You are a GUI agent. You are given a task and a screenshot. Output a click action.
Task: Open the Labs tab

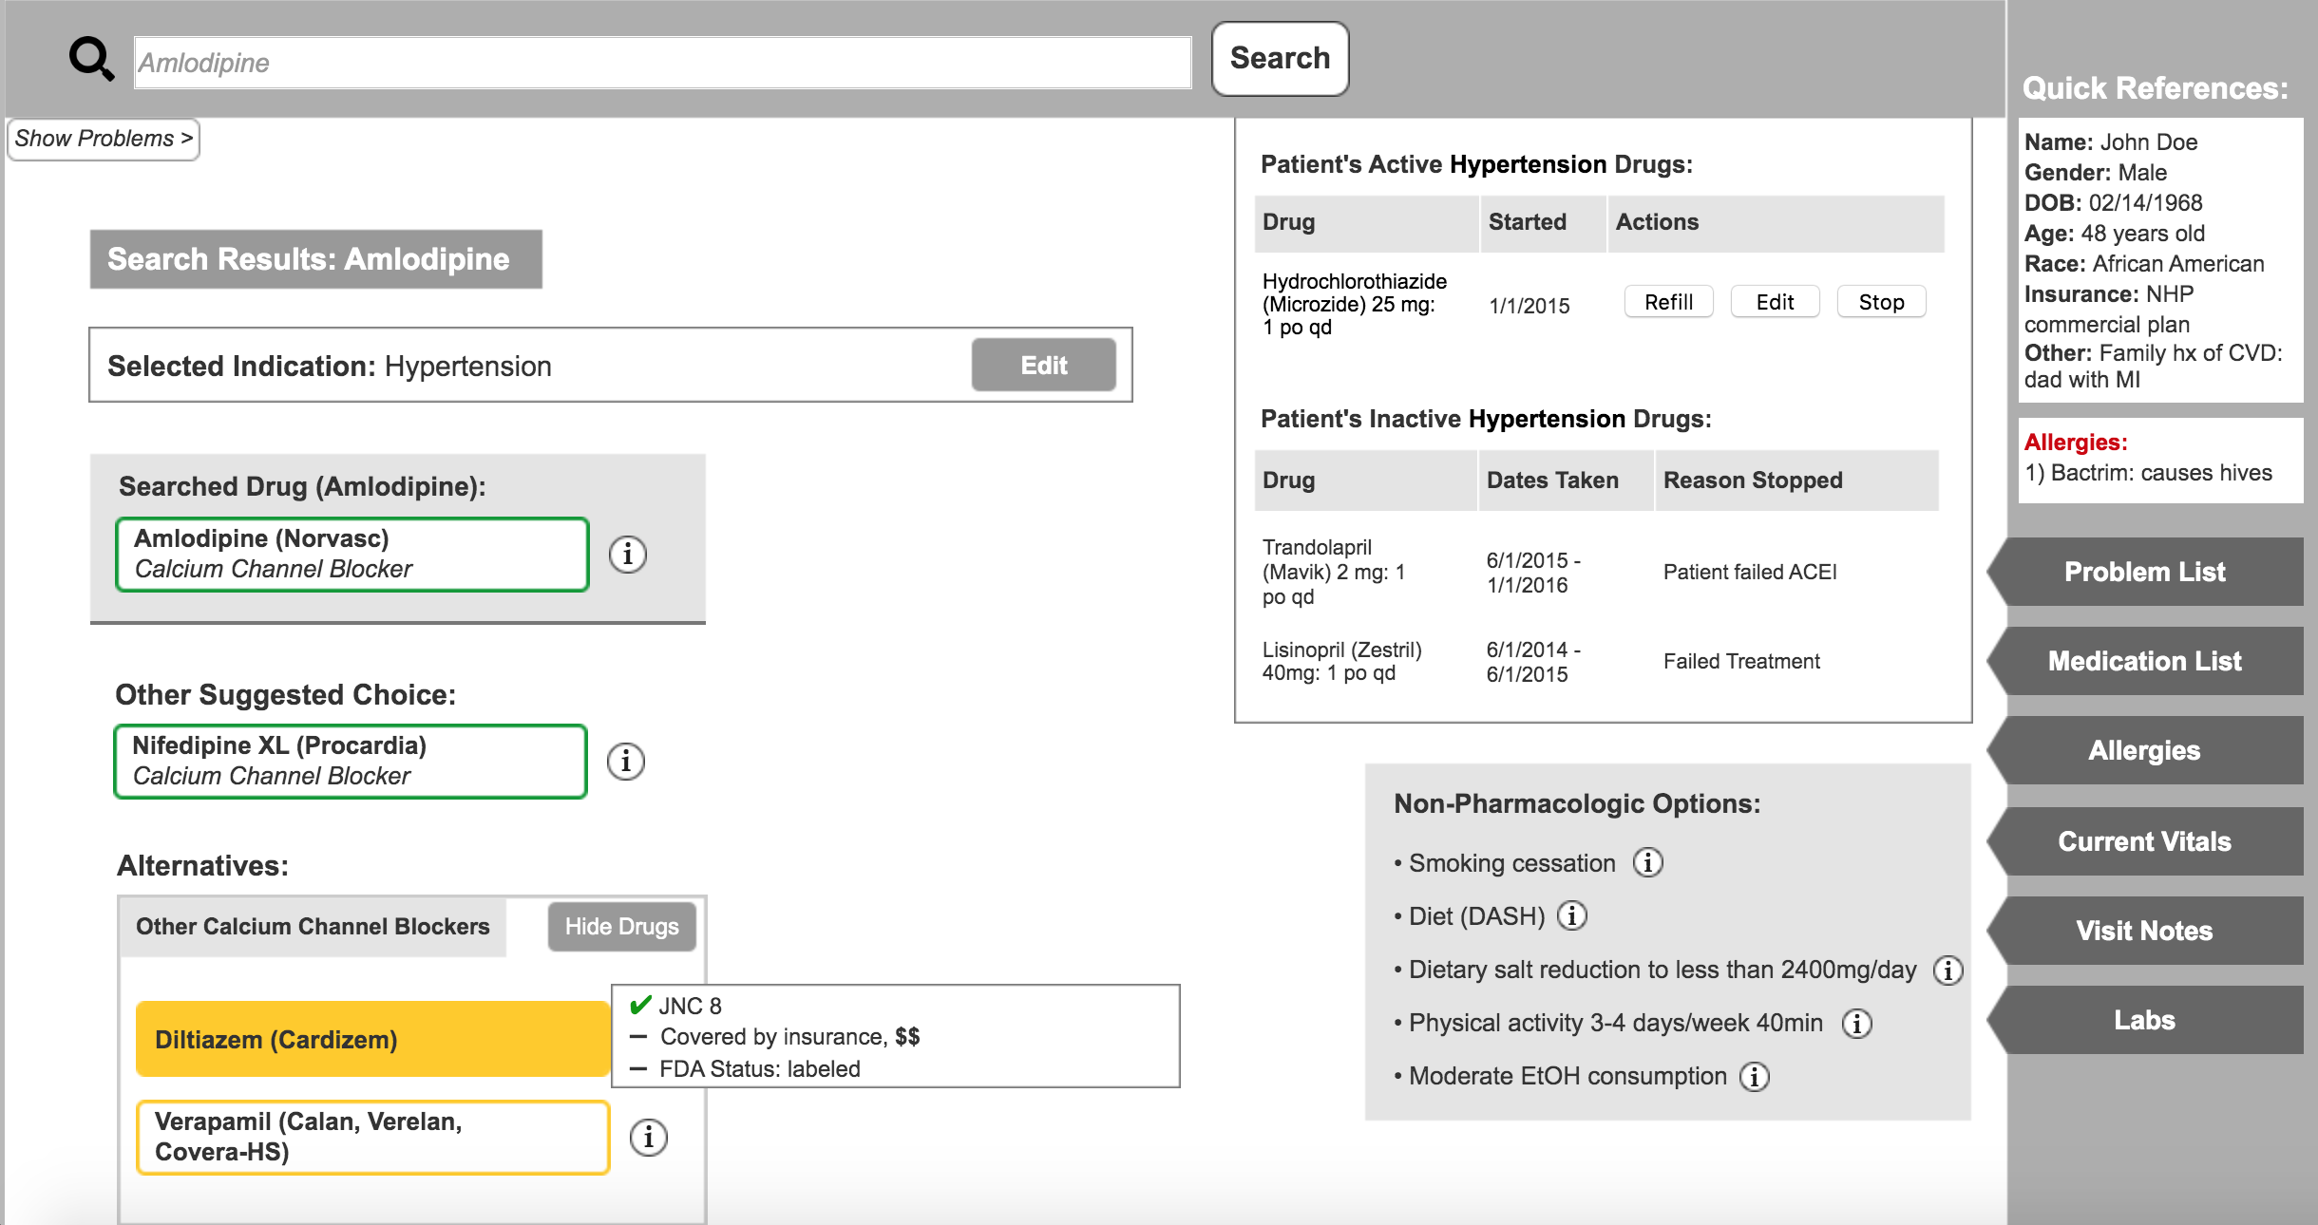(2148, 1019)
